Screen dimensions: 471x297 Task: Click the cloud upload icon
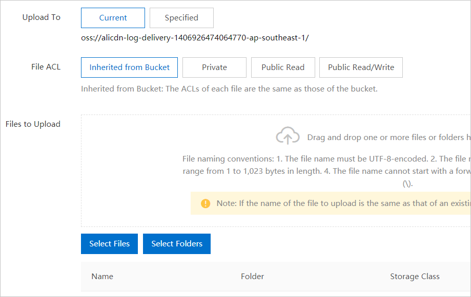[288, 136]
